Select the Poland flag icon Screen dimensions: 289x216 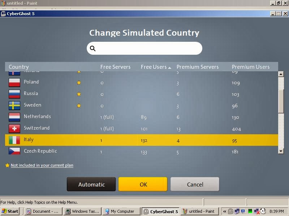[14, 82]
